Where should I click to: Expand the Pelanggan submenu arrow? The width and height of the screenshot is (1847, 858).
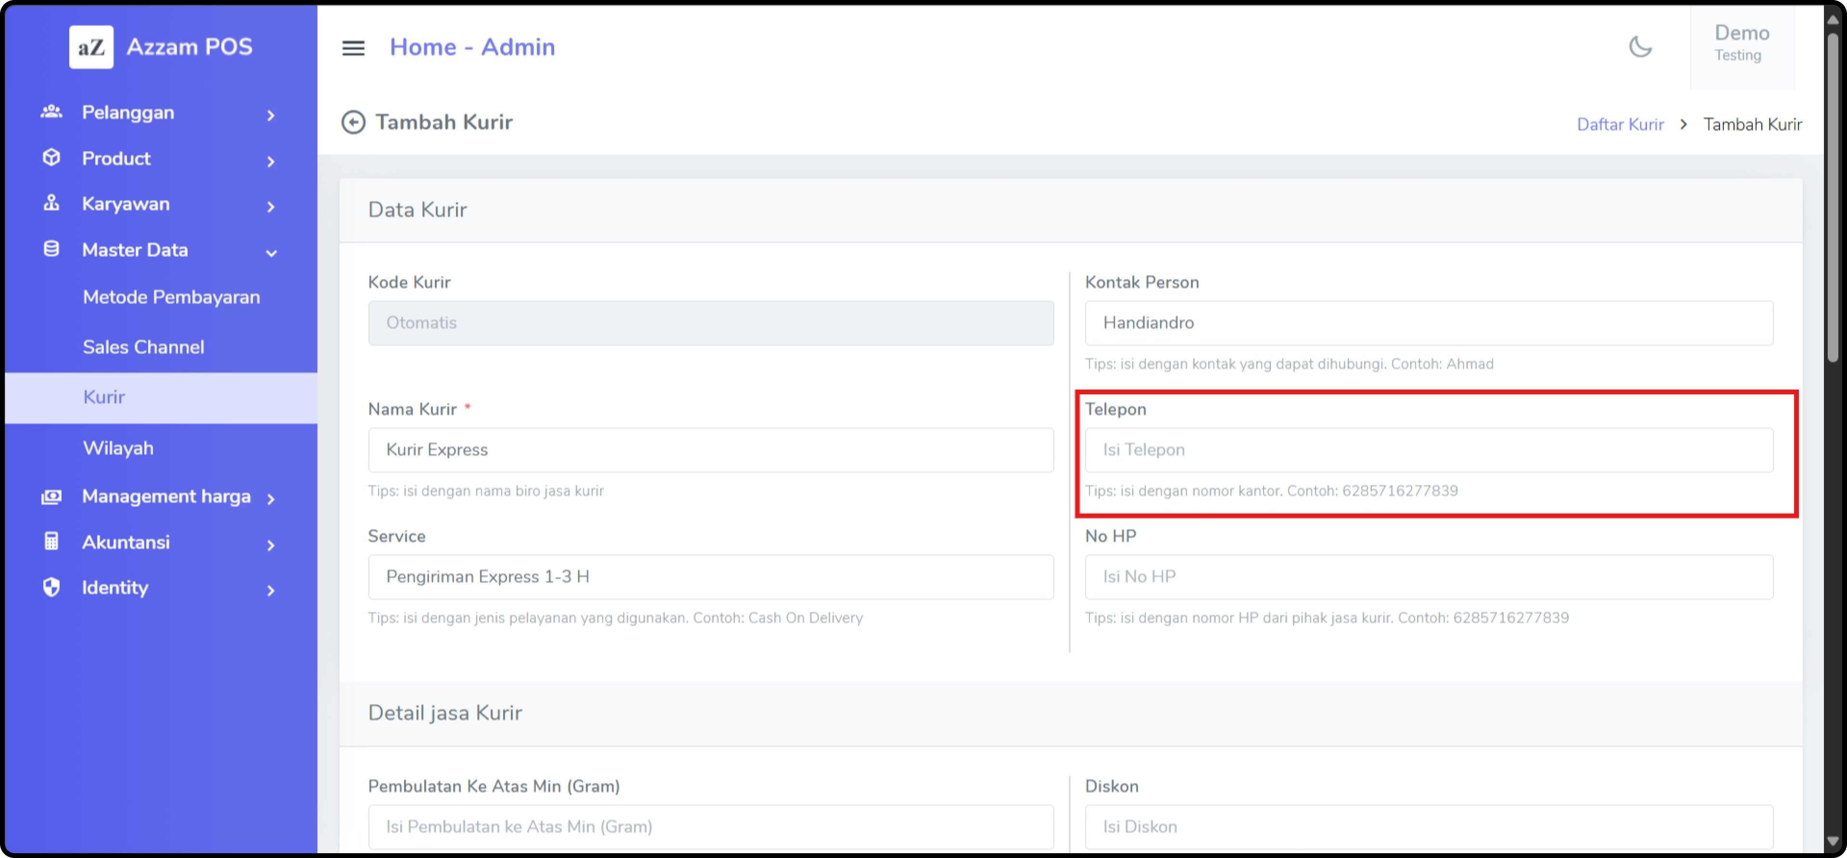point(271,114)
